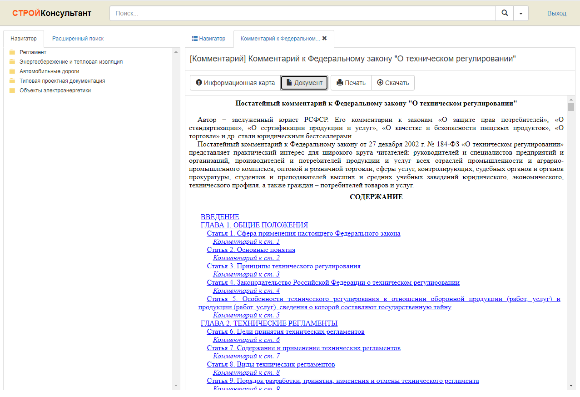Switch to the left Навигатор tab
Image resolution: width=580 pixels, height=397 pixels.
[x=24, y=39]
